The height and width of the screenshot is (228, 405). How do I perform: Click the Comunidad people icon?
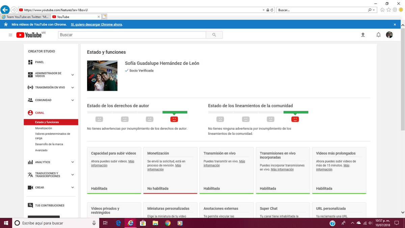pos(30,100)
